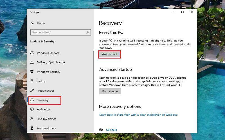Image resolution: width=225 pixels, height=140 pixels.
Task: Click the Windows Security shield icon
Action: 32,72
